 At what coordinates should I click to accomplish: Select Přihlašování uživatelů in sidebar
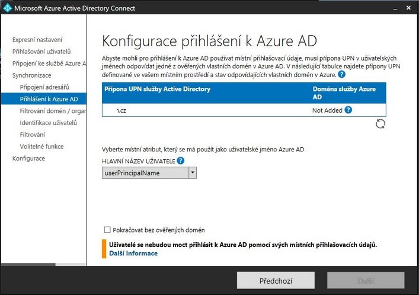41,52
